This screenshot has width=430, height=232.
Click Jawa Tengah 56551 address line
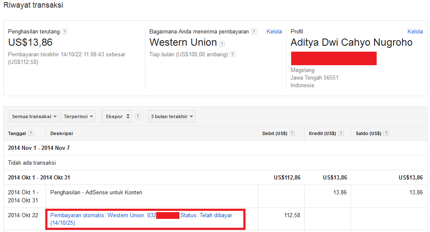(x=314, y=77)
